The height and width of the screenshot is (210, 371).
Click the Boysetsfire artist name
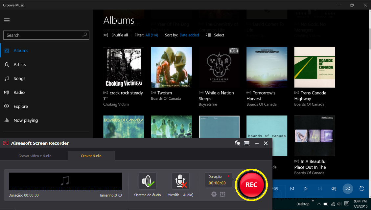[x=208, y=104]
